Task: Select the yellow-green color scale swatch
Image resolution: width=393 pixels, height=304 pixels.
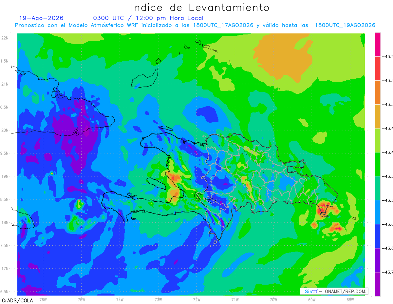Action: point(378,140)
